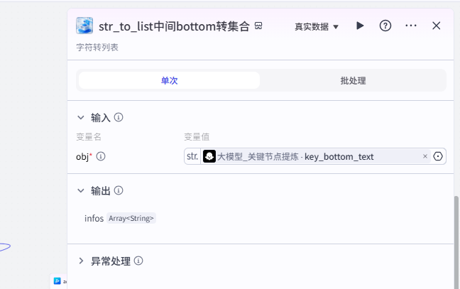Collapse the 输入 section

pyautogui.click(x=81, y=117)
